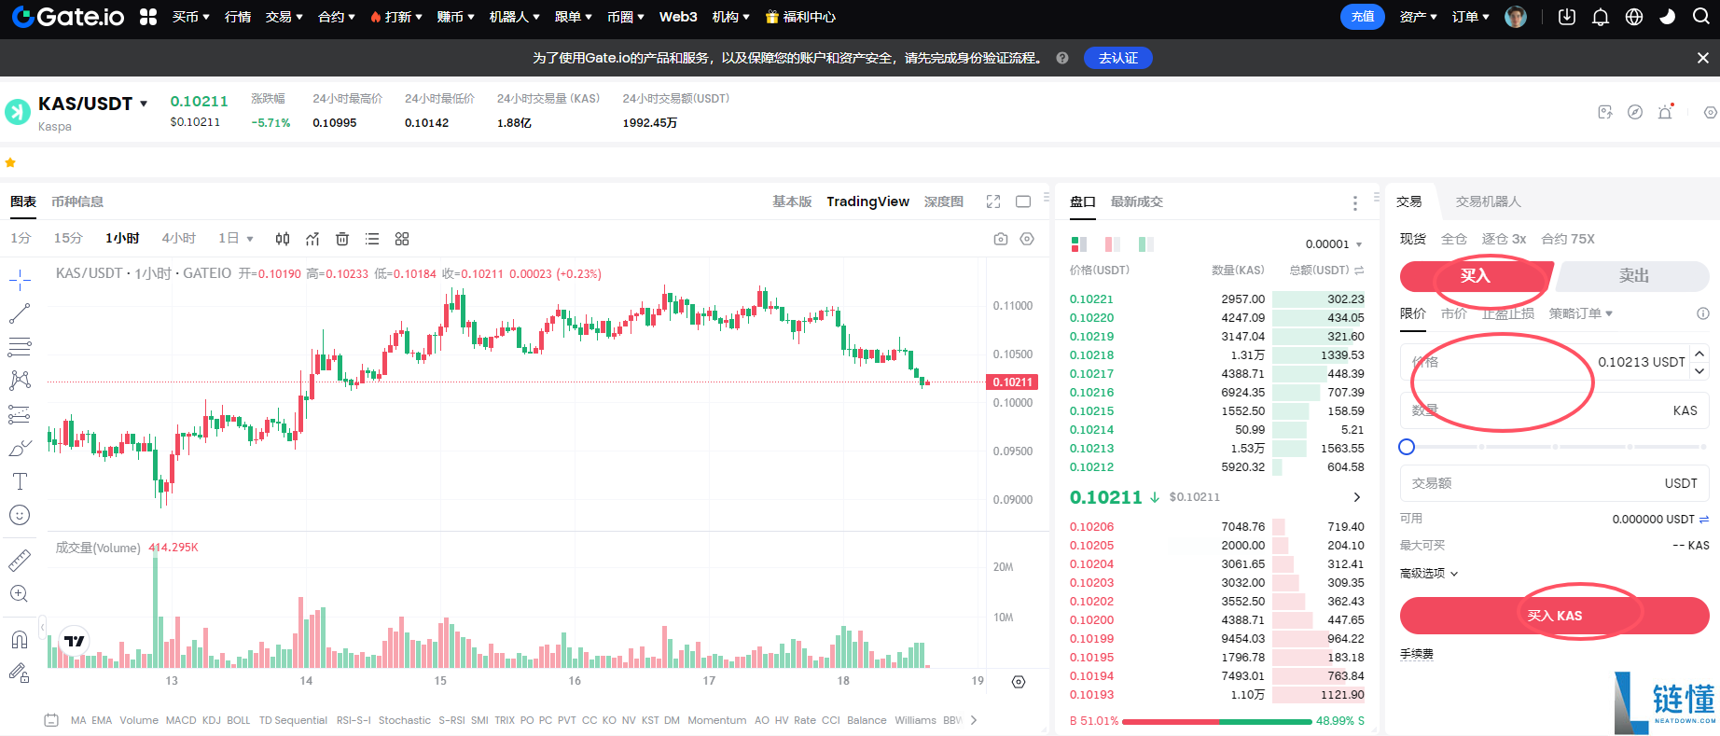Select the trend line drawing tool
Screen dimensions: 1720x736
pyautogui.click(x=20, y=313)
